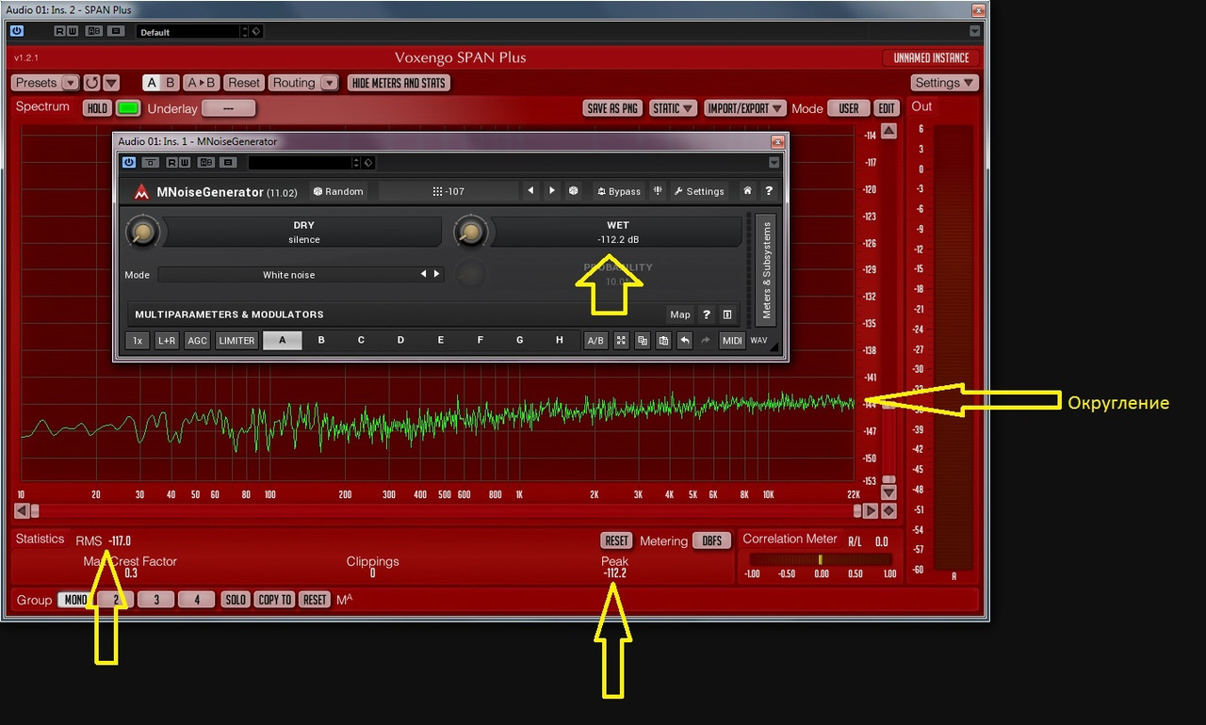Open the Presets dropdown in SPAN Plus

45,83
